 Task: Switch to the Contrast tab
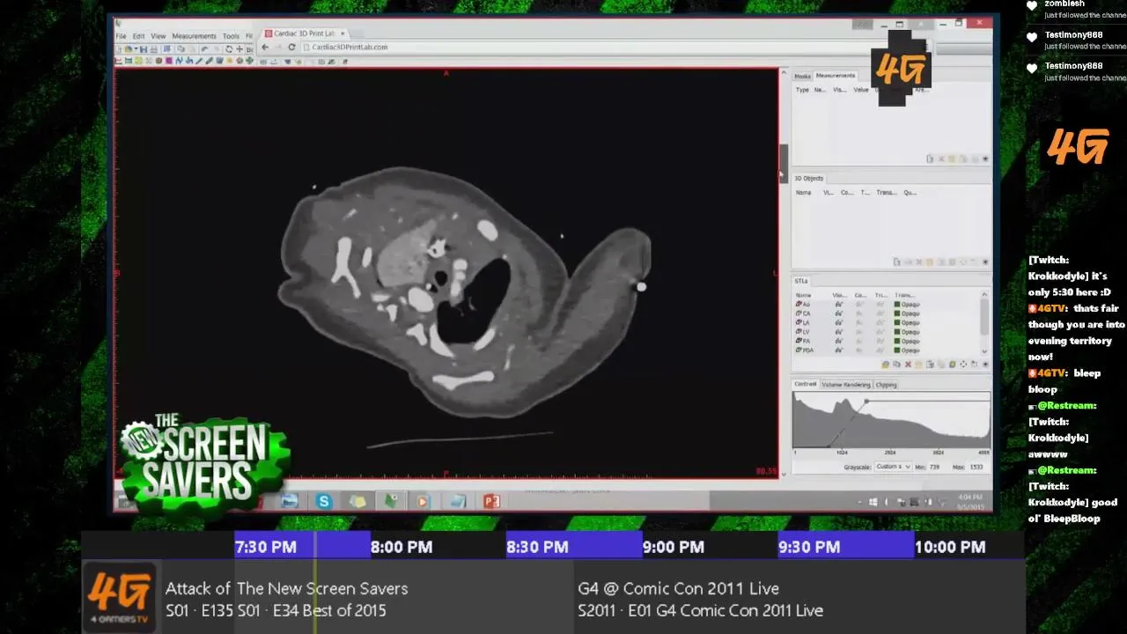click(x=806, y=384)
